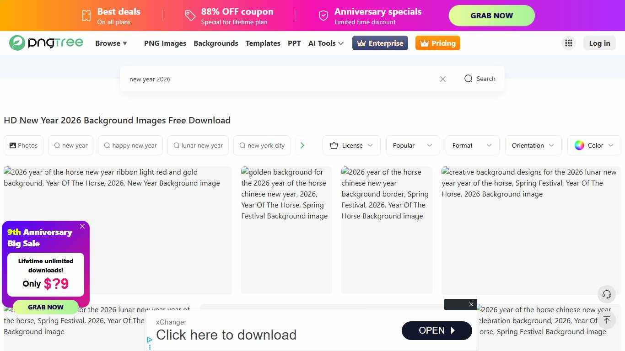Click the Search magnifier button

click(479, 79)
